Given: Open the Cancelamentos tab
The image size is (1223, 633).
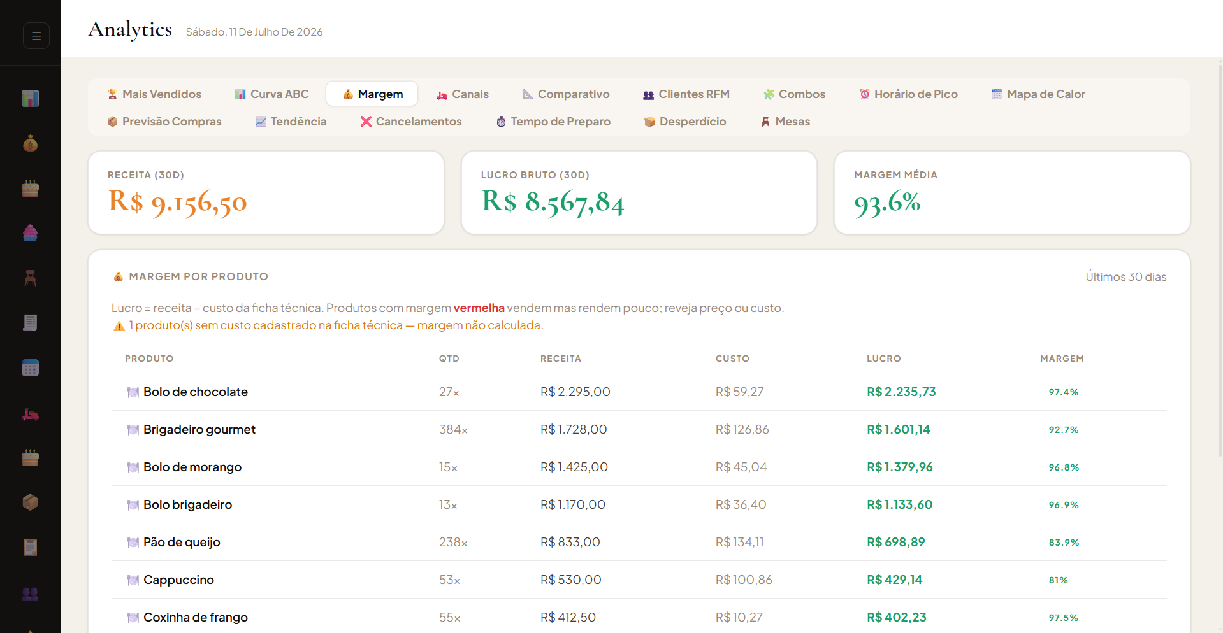Looking at the screenshot, I should tap(411, 122).
